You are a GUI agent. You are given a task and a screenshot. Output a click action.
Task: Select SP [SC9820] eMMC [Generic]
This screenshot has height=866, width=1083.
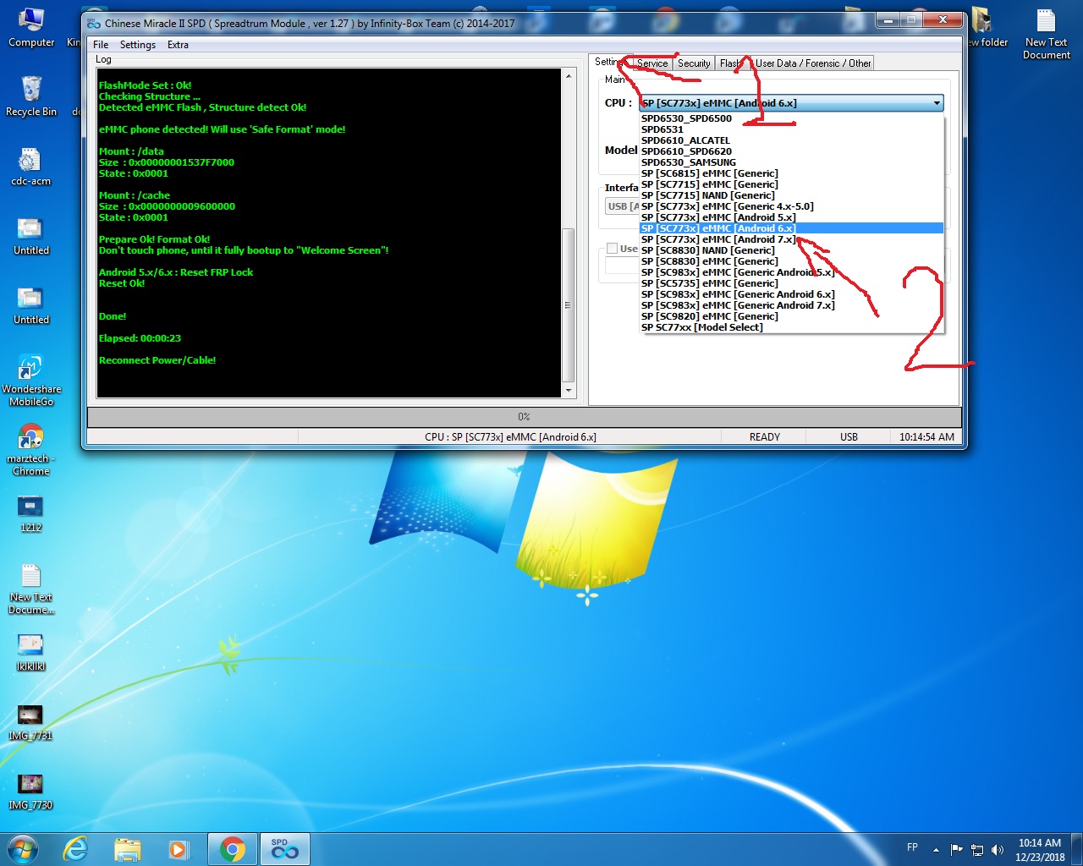[791, 316]
